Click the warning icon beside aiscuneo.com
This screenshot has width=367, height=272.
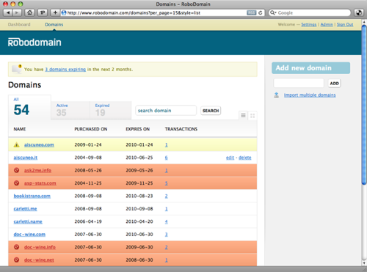[x=17, y=145]
